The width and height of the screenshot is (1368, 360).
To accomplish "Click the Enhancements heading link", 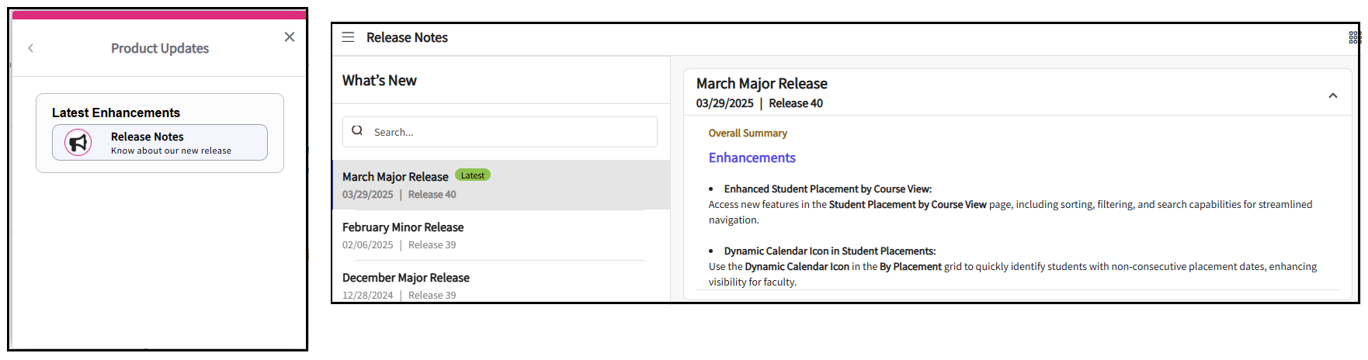I will click(x=752, y=157).
